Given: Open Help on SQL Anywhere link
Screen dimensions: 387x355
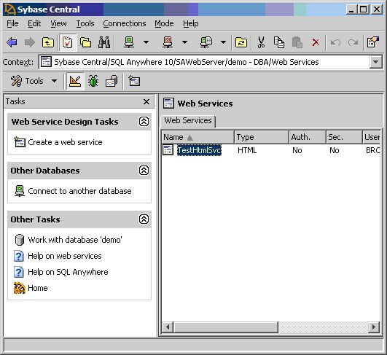Looking at the screenshot, I should (x=68, y=272).
